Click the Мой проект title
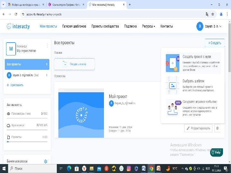 point(118,96)
